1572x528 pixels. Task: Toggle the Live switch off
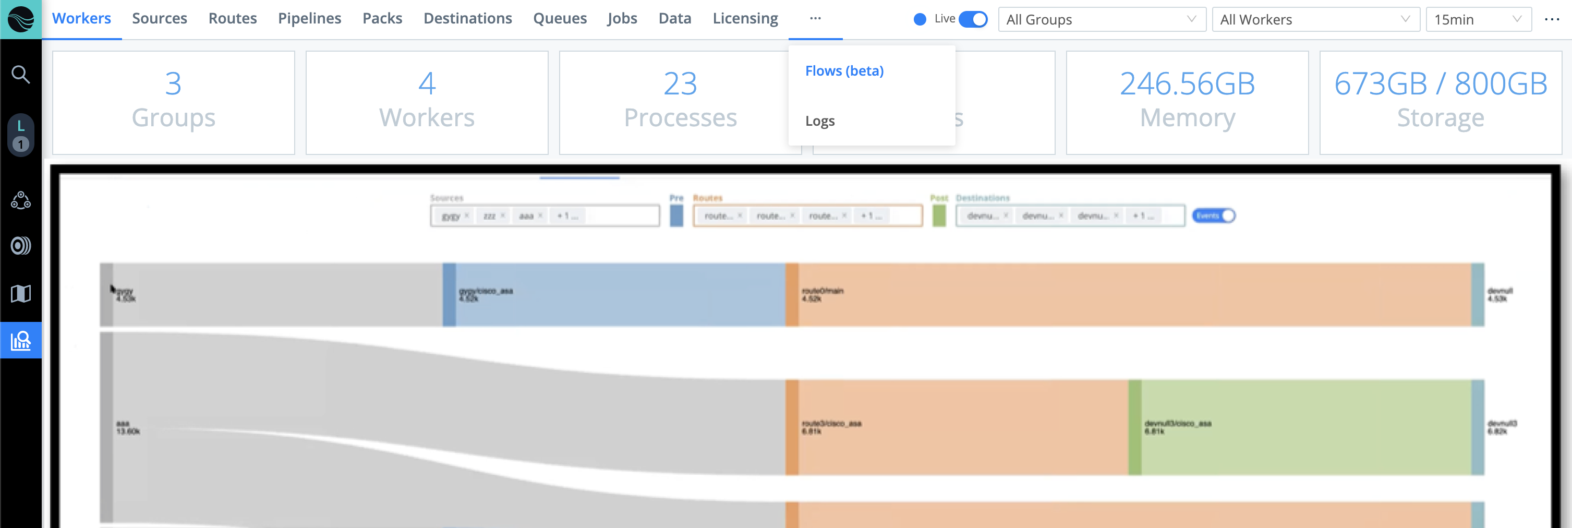pos(973,19)
